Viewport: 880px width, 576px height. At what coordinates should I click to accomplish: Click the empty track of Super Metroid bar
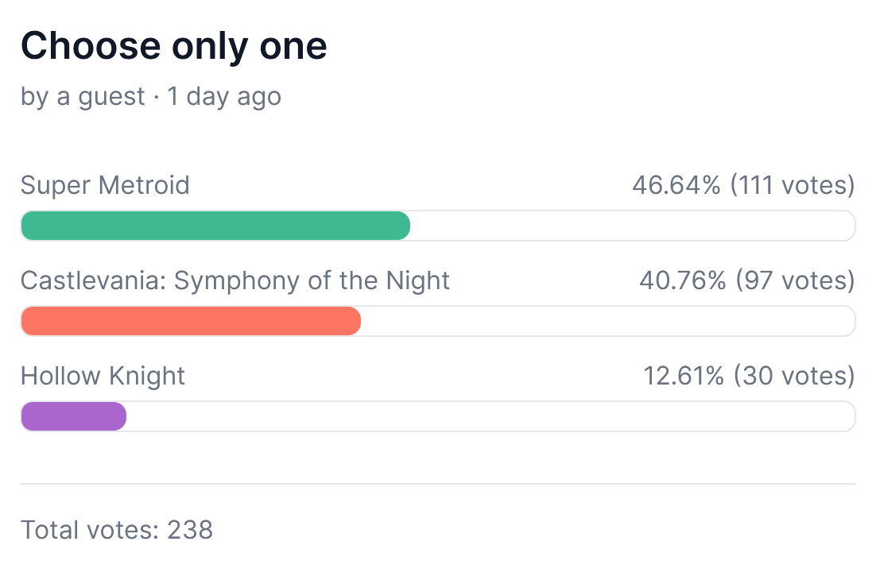pyautogui.click(x=632, y=226)
